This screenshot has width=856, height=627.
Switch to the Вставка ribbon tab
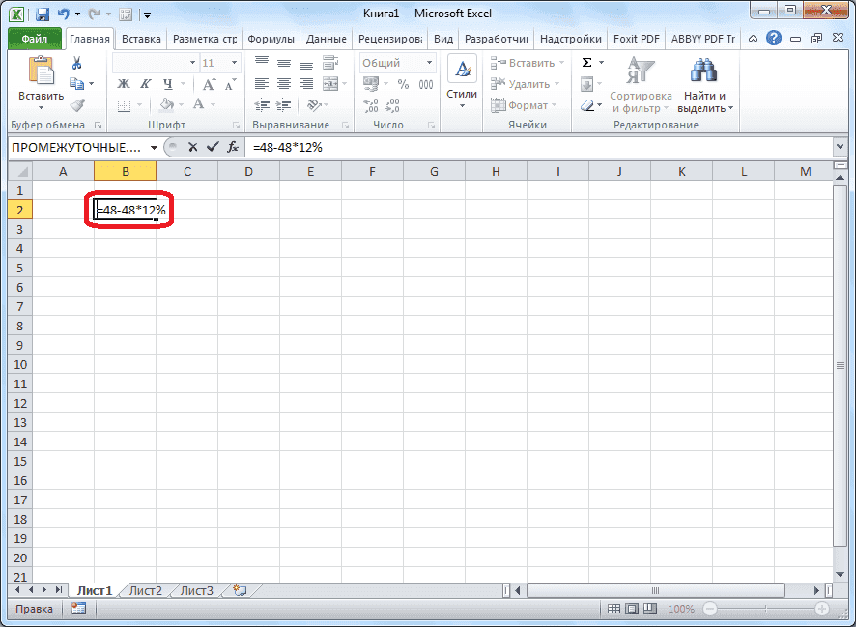141,39
